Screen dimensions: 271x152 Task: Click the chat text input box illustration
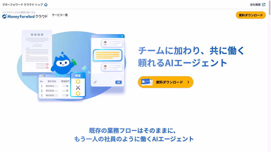(108, 79)
